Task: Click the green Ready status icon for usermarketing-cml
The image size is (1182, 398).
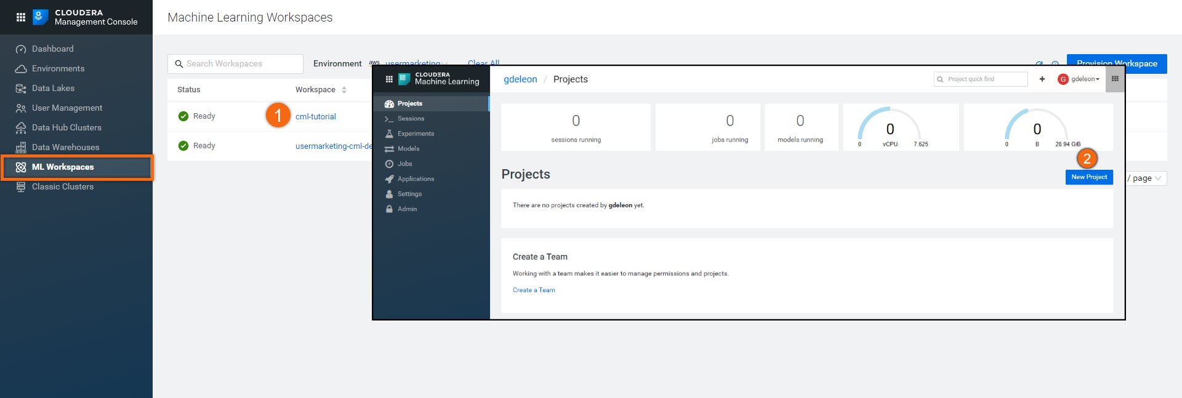Action: [x=183, y=146]
